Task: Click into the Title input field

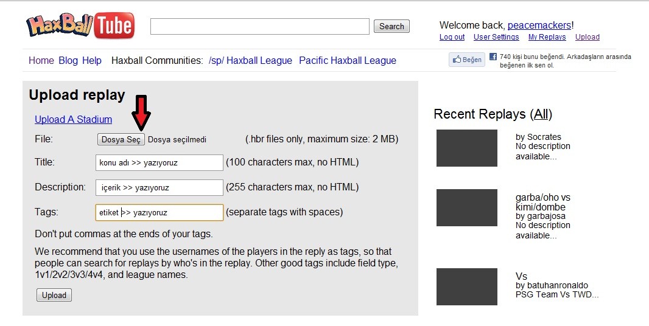Action: click(x=160, y=162)
